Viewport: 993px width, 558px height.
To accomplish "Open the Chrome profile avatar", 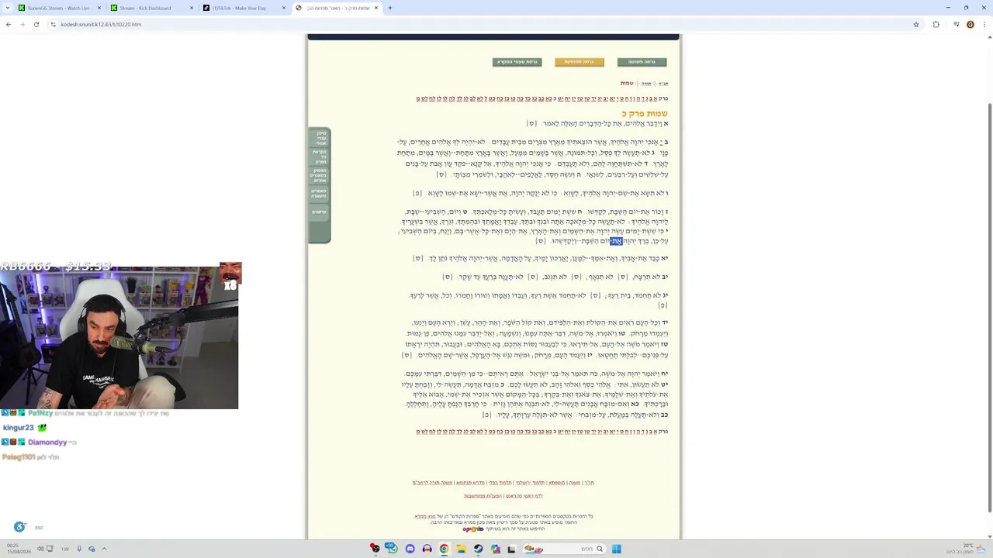I will click(x=970, y=24).
